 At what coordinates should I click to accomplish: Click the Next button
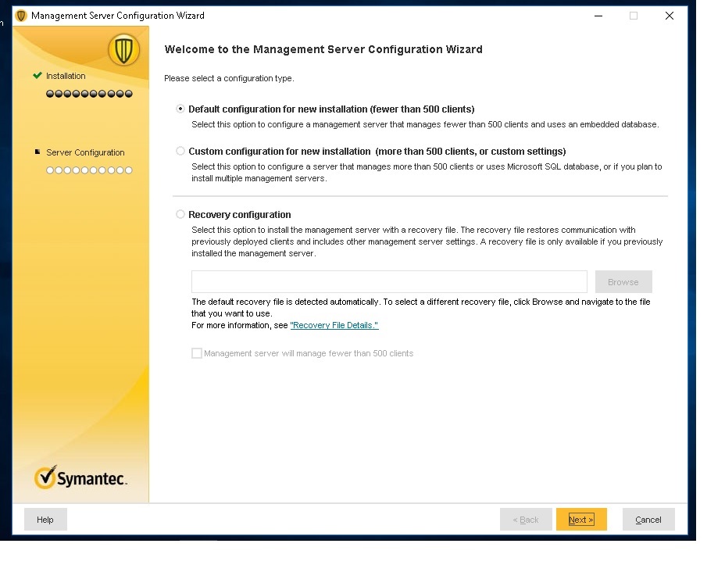point(581,520)
